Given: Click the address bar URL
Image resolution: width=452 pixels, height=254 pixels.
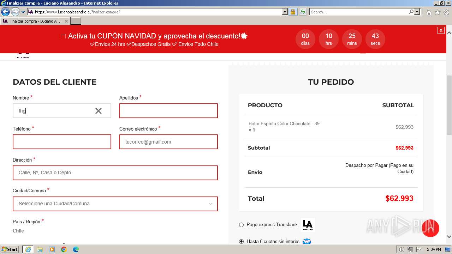Looking at the screenshot, I should [77, 12].
